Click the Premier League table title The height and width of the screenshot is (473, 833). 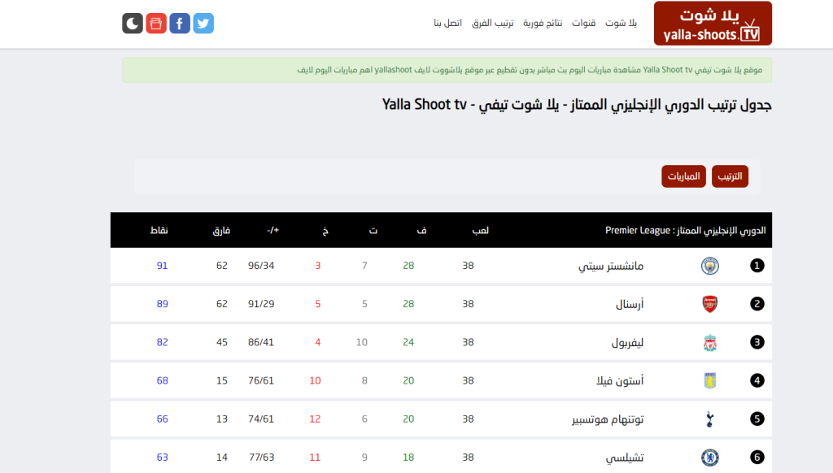point(685,230)
